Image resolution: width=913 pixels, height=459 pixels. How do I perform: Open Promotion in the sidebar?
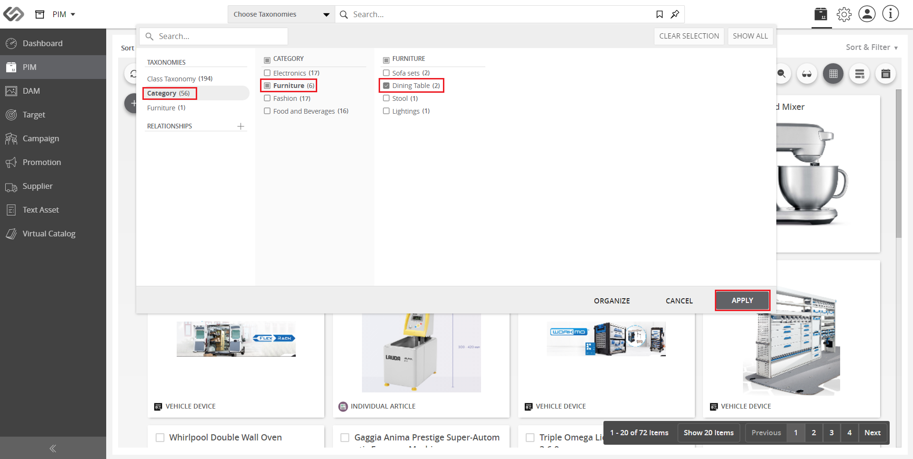pyautogui.click(x=53, y=162)
